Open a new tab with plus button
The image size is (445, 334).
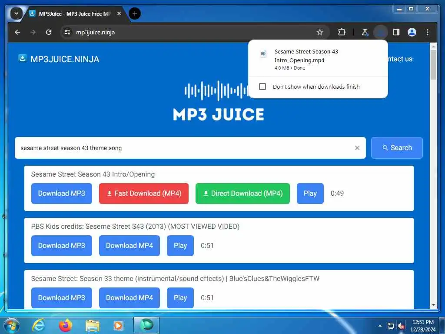click(135, 13)
